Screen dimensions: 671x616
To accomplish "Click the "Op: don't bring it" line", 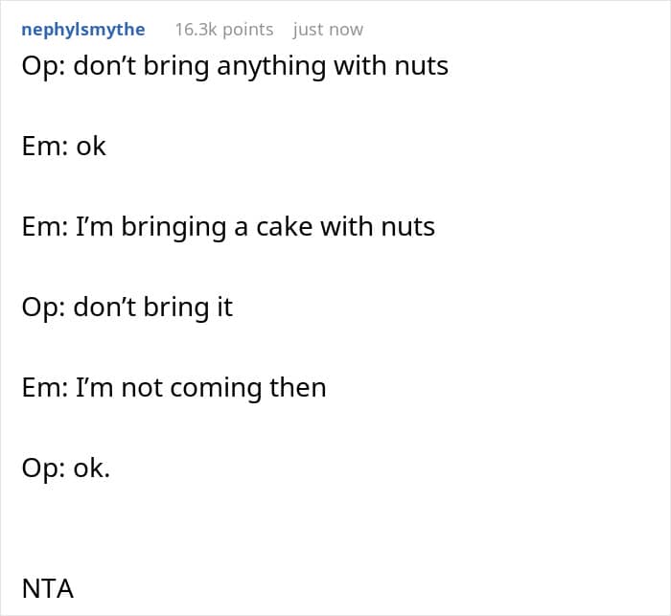I will (x=127, y=308).
